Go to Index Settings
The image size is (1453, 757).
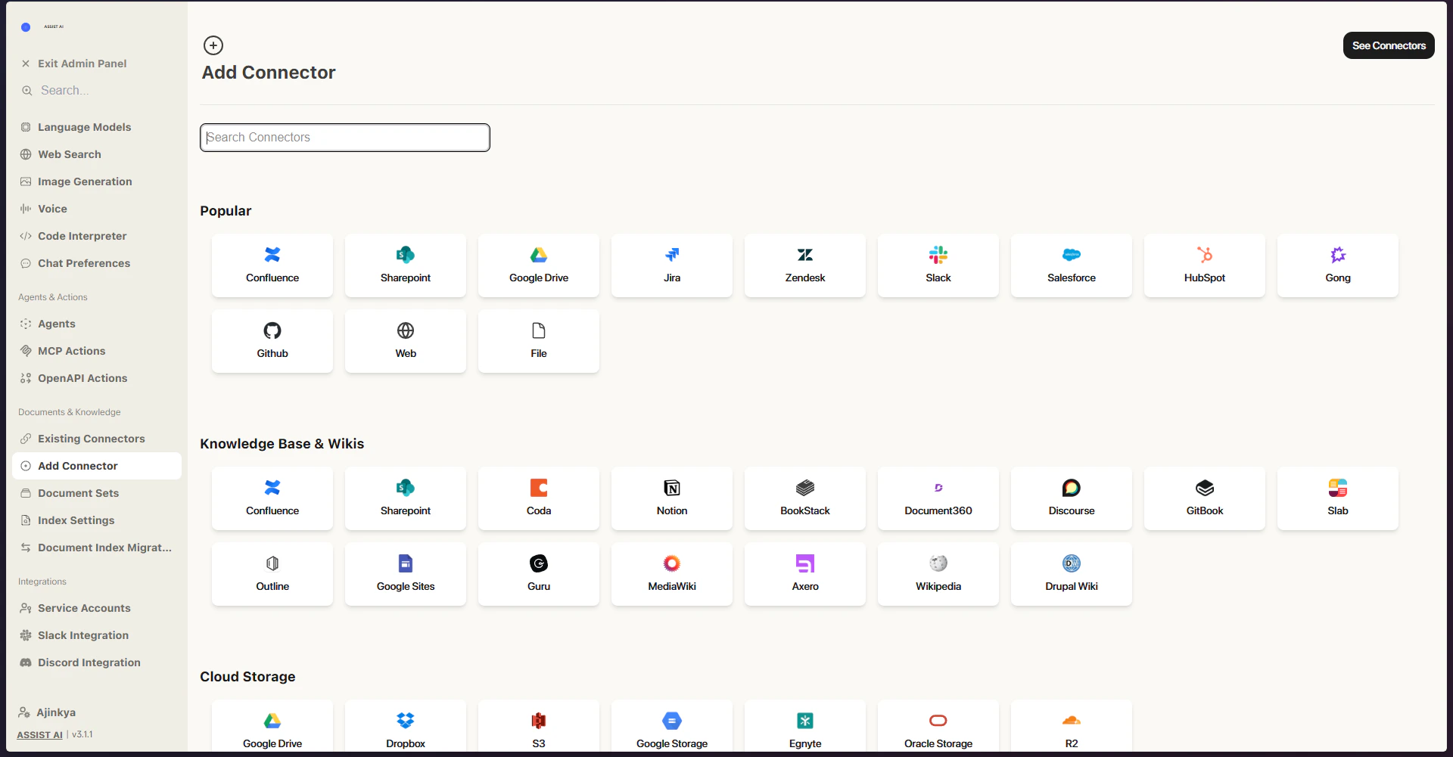point(97,520)
